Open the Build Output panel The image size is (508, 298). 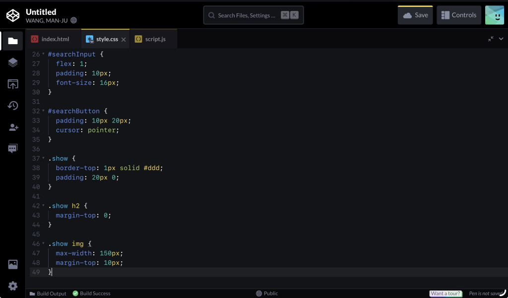pos(48,294)
